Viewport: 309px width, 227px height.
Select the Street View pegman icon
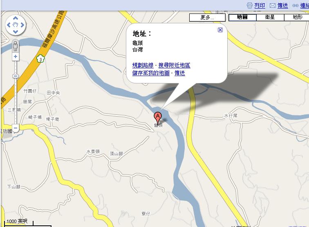(x=16, y=46)
